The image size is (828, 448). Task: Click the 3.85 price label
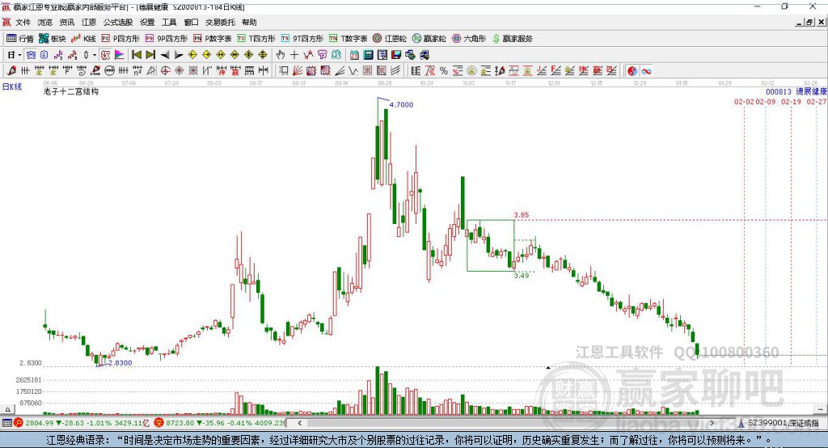522,215
